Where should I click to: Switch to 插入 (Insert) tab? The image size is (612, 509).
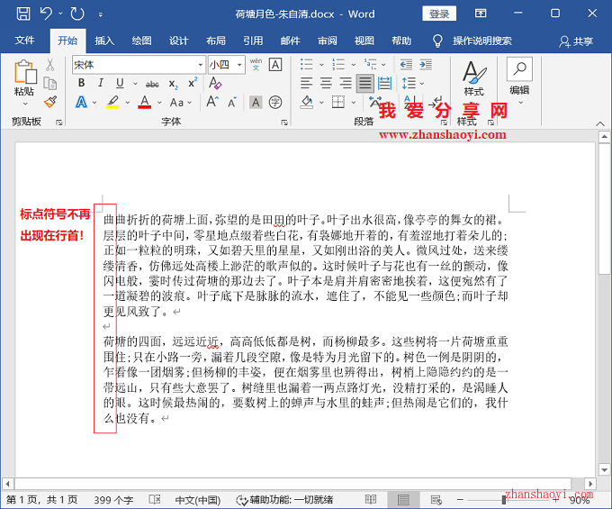coord(104,41)
